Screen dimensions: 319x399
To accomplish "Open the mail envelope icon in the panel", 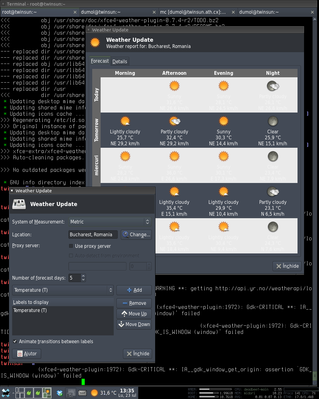I will tap(82, 393).
